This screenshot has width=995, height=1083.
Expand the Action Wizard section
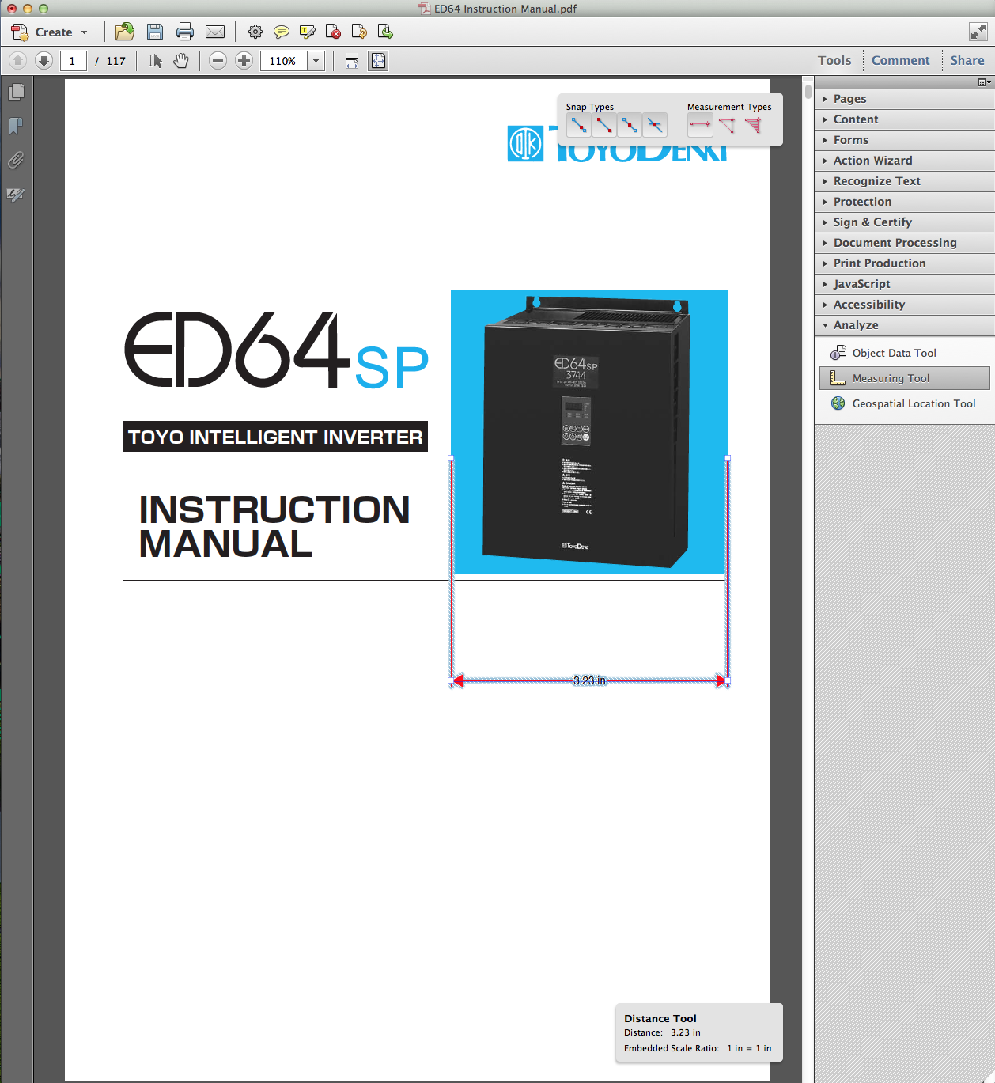click(x=904, y=161)
